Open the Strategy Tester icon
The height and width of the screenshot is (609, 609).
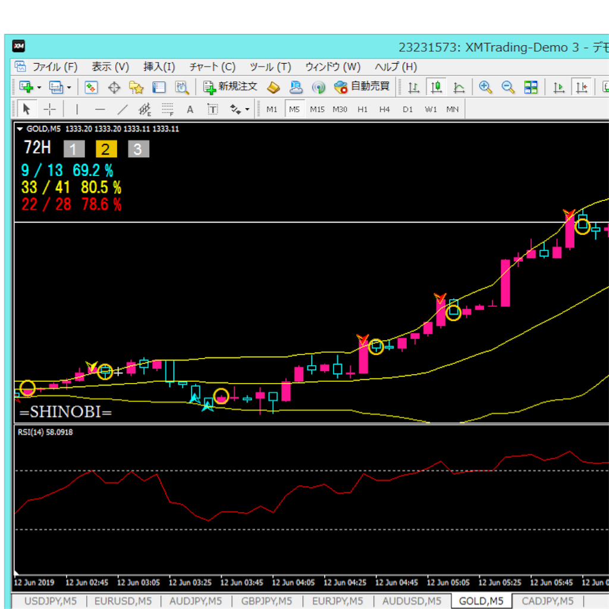[181, 87]
